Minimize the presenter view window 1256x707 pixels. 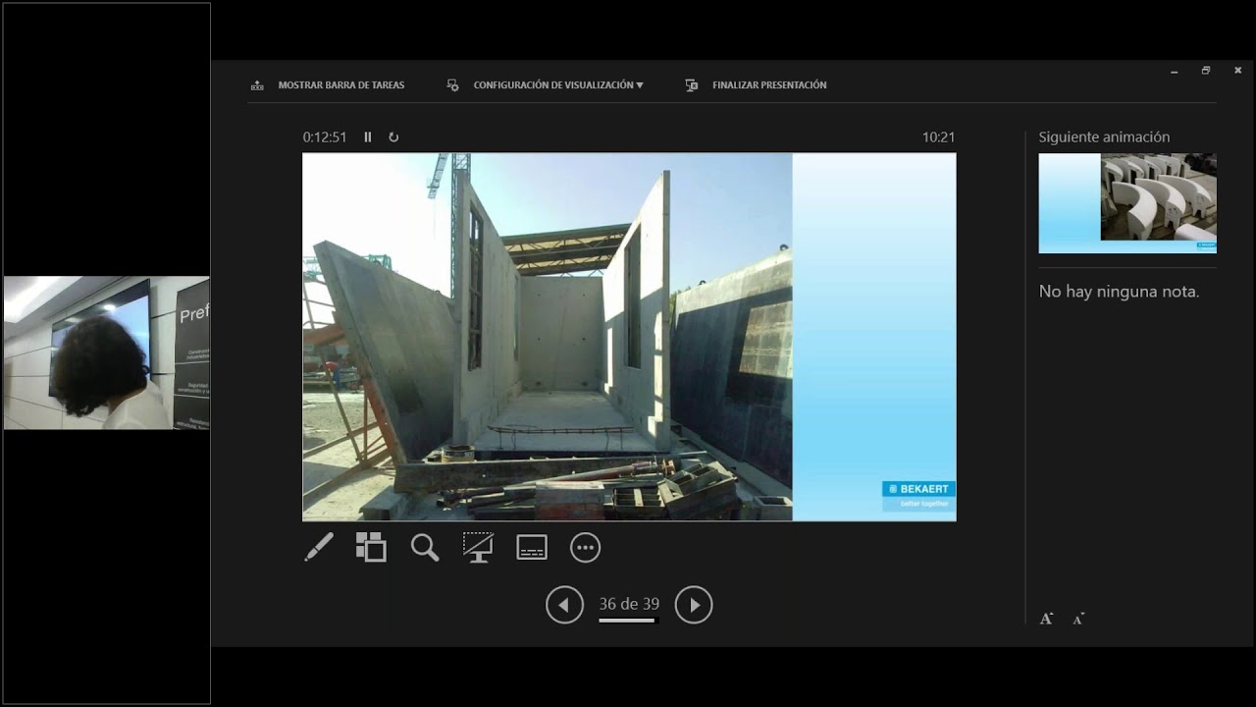pos(1175,71)
